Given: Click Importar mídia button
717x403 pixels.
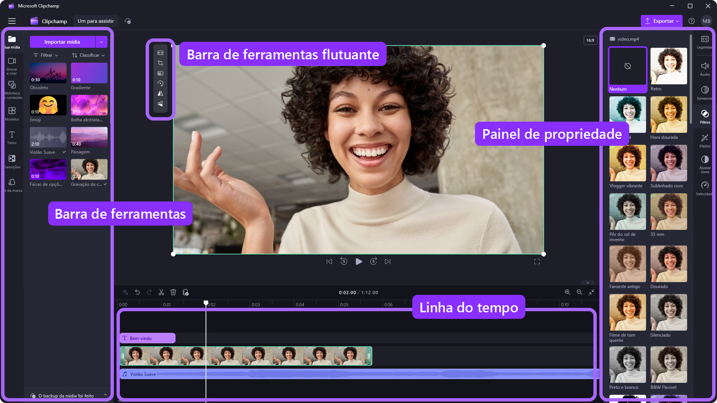Looking at the screenshot, I should (62, 42).
